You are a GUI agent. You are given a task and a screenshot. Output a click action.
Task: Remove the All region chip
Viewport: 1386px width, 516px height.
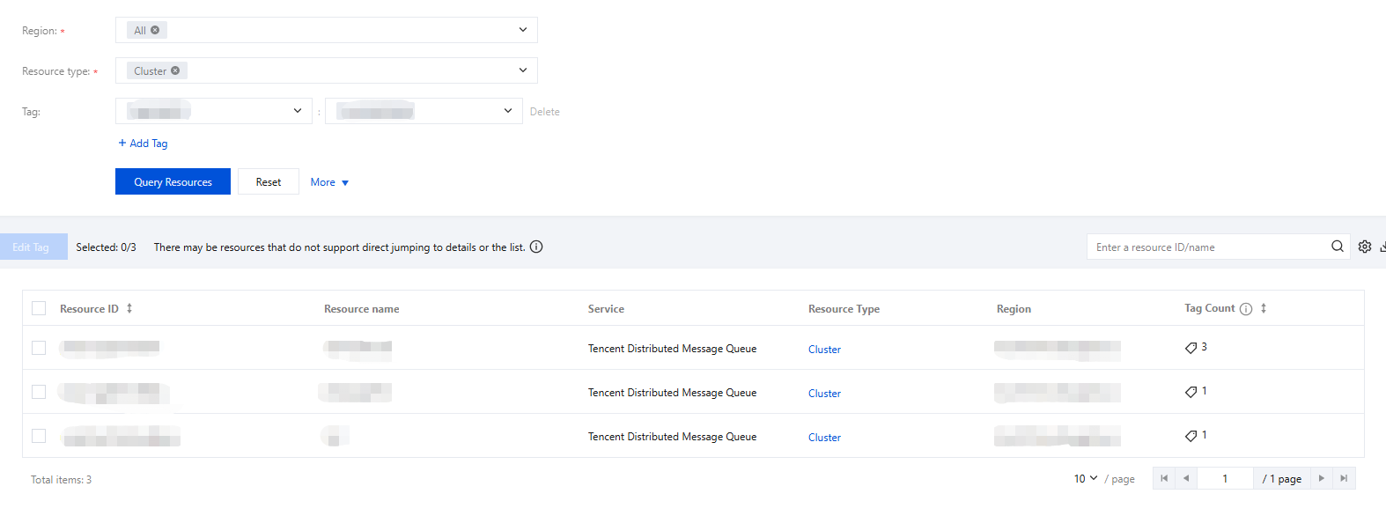[x=155, y=30]
